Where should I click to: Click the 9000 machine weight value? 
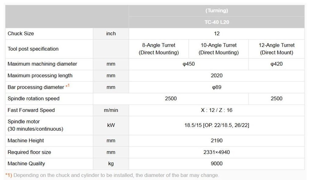click(216, 164)
